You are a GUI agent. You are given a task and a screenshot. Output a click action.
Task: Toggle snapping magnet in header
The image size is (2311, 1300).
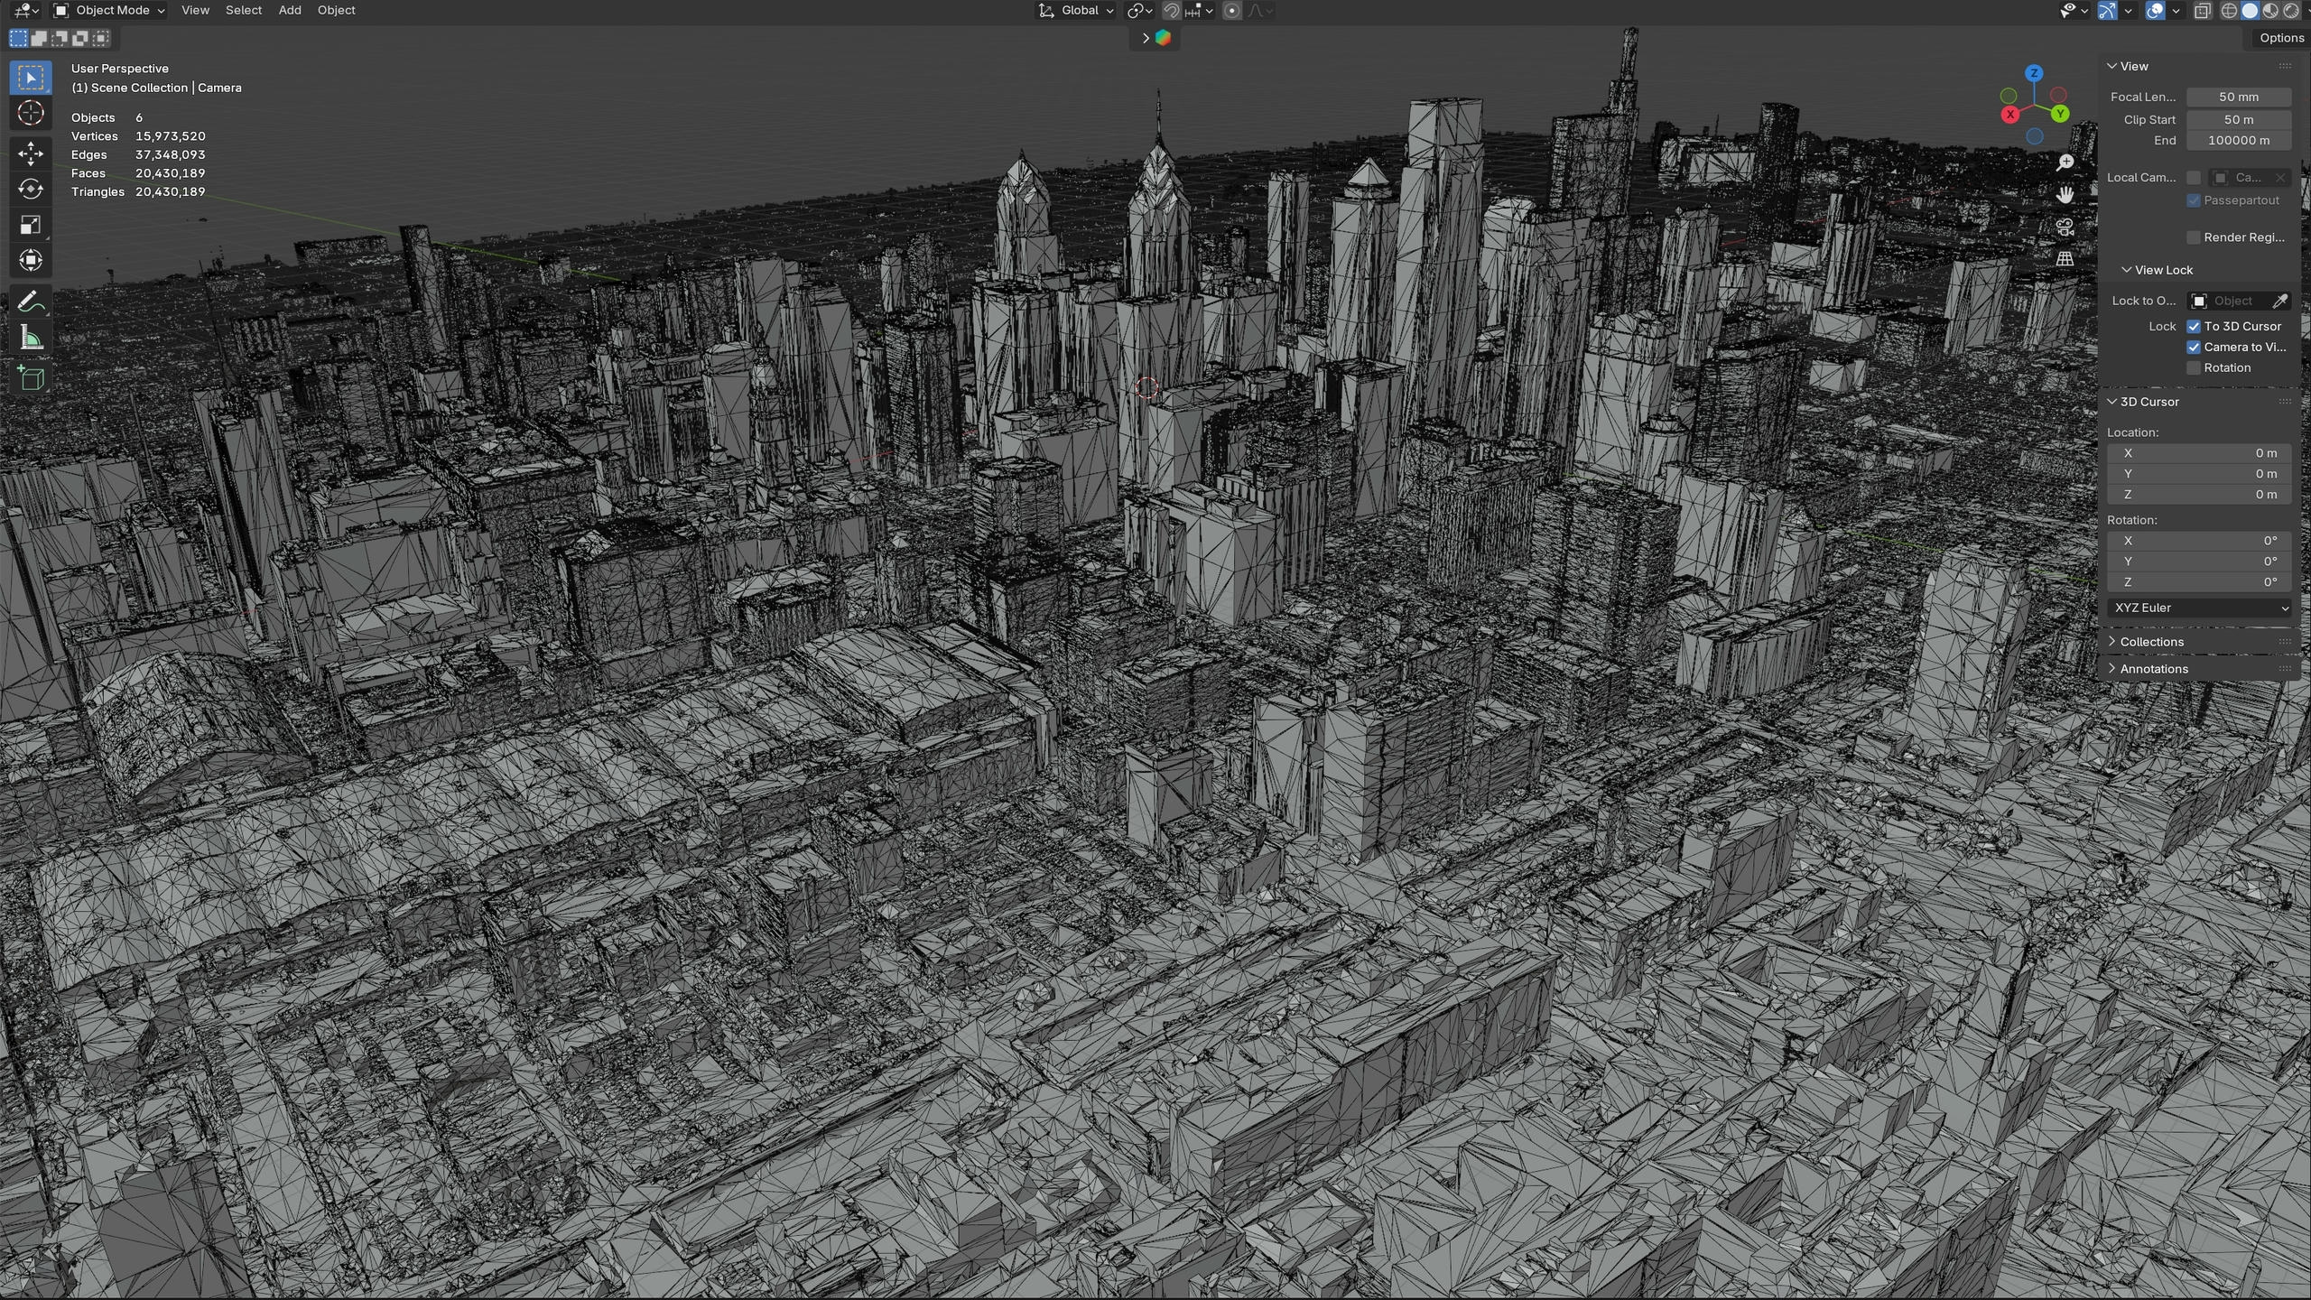point(1171,11)
